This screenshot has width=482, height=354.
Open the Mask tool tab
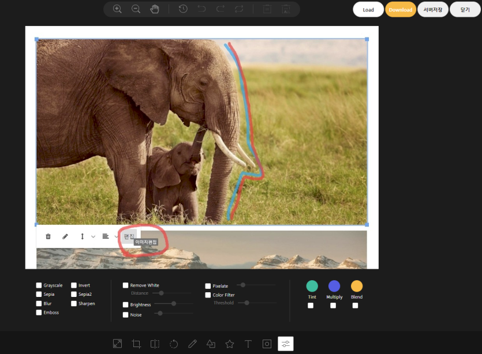tap(267, 344)
